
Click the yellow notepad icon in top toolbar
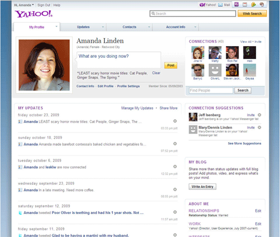tap(253, 4)
